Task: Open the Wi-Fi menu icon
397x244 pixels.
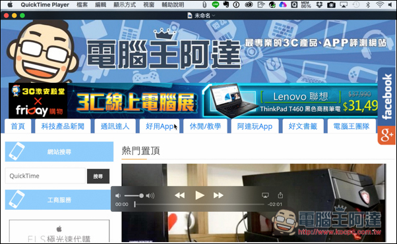Action: click(380, 5)
